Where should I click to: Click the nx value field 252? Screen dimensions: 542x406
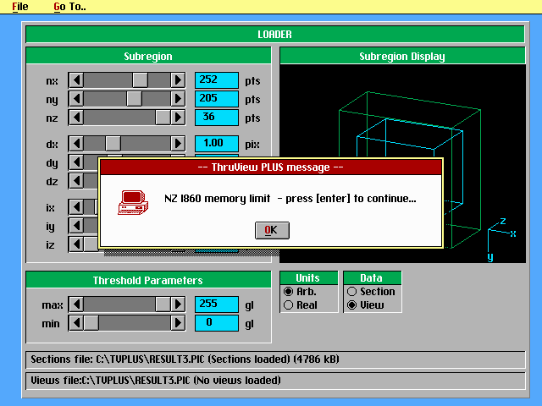tap(217, 80)
